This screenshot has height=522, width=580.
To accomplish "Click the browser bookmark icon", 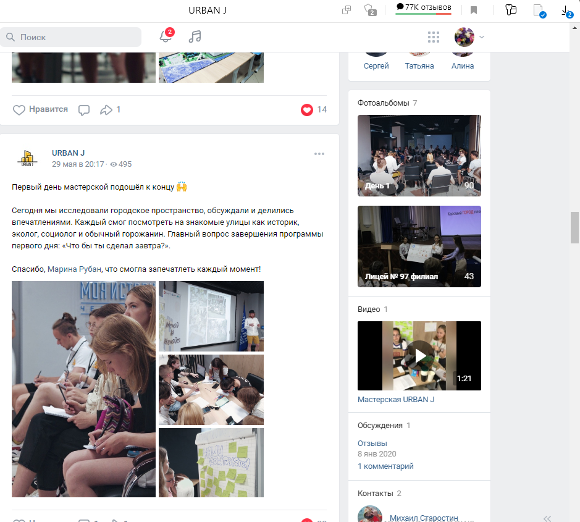I will pyautogui.click(x=474, y=10).
